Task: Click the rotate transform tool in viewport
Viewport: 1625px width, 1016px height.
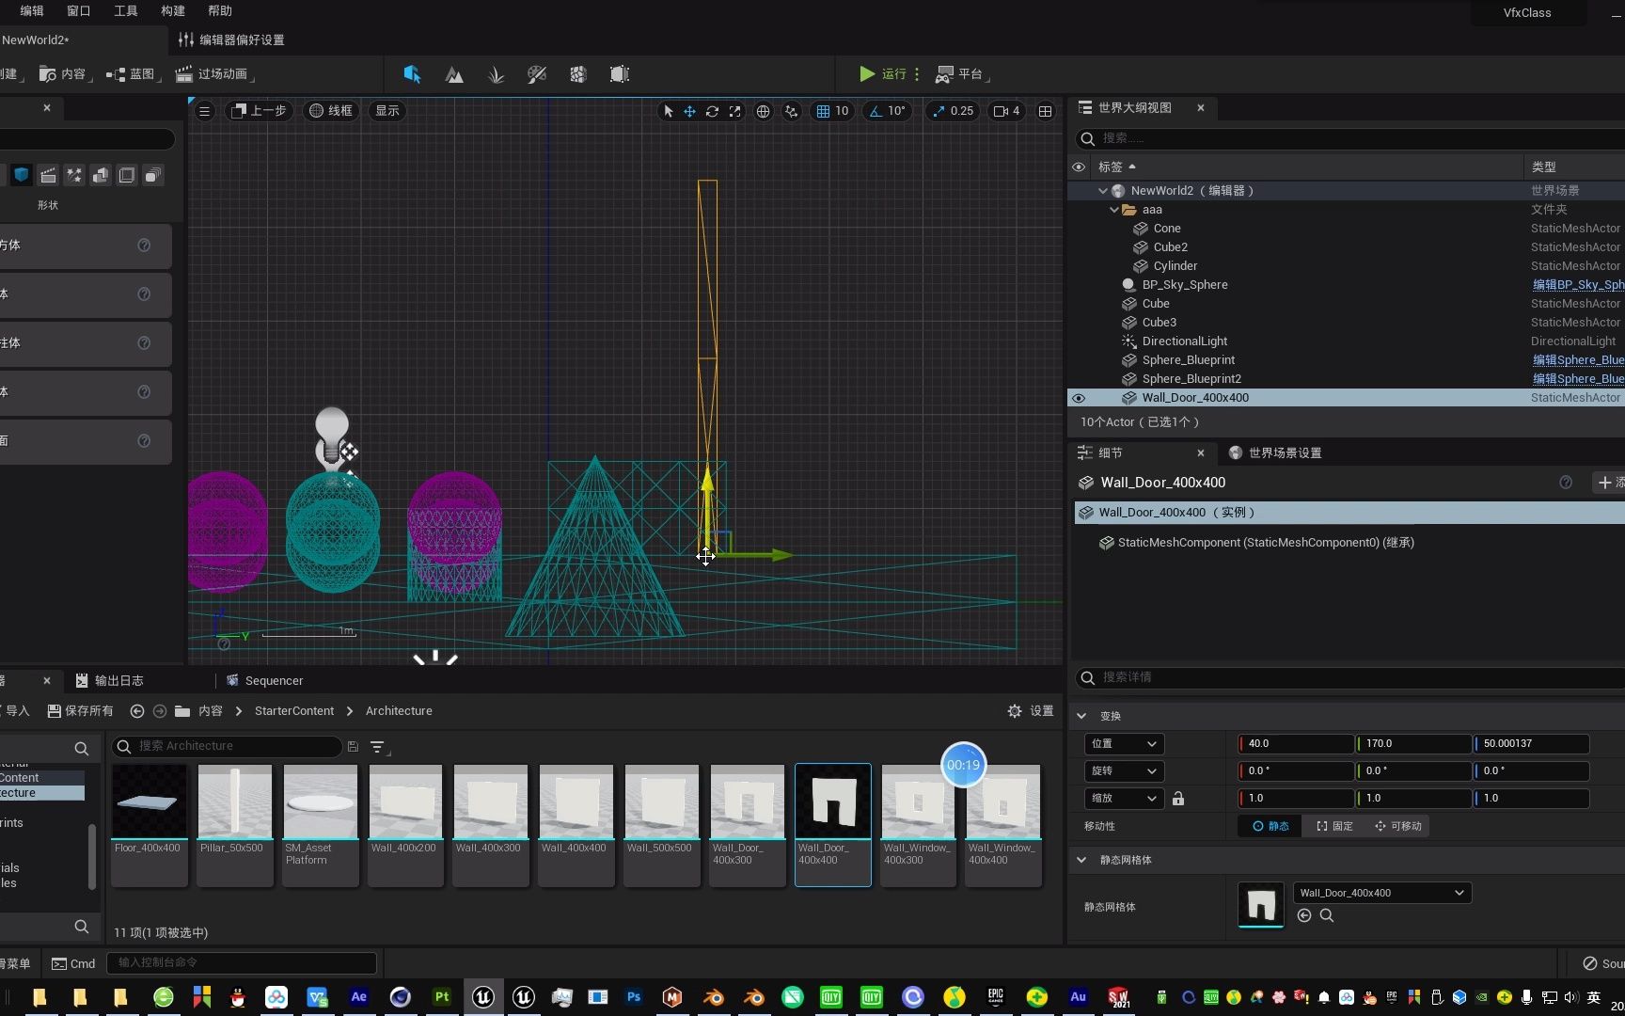Action: coord(712,111)
